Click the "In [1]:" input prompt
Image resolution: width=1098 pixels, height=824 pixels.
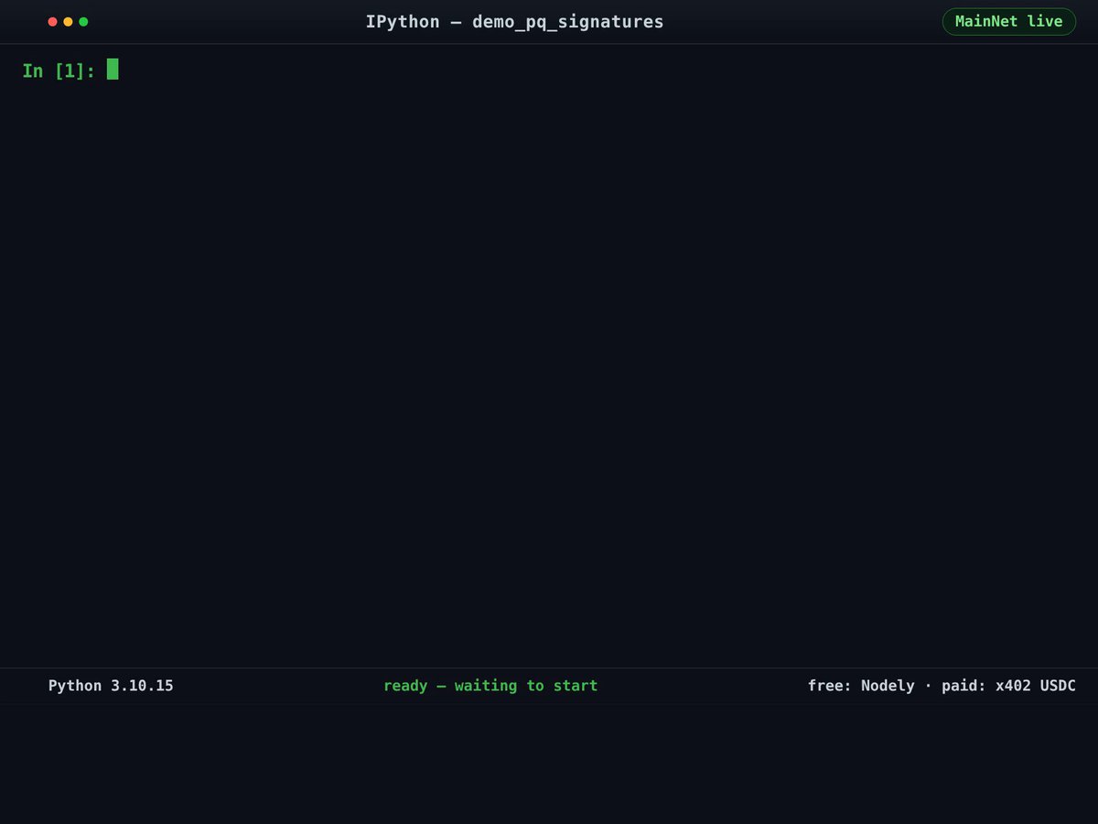click(59, 70)
